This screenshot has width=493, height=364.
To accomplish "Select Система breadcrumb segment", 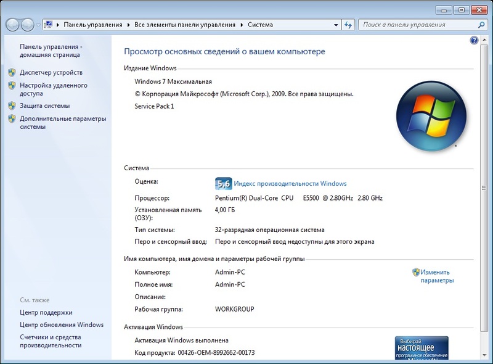I will click(260, 25).
